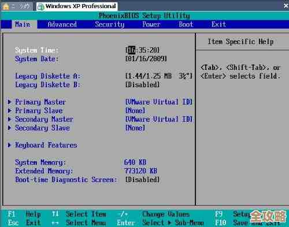Select the Windows XP Professional tab
Viewport: 289px width, 227px height.
[x=77, y=6]
